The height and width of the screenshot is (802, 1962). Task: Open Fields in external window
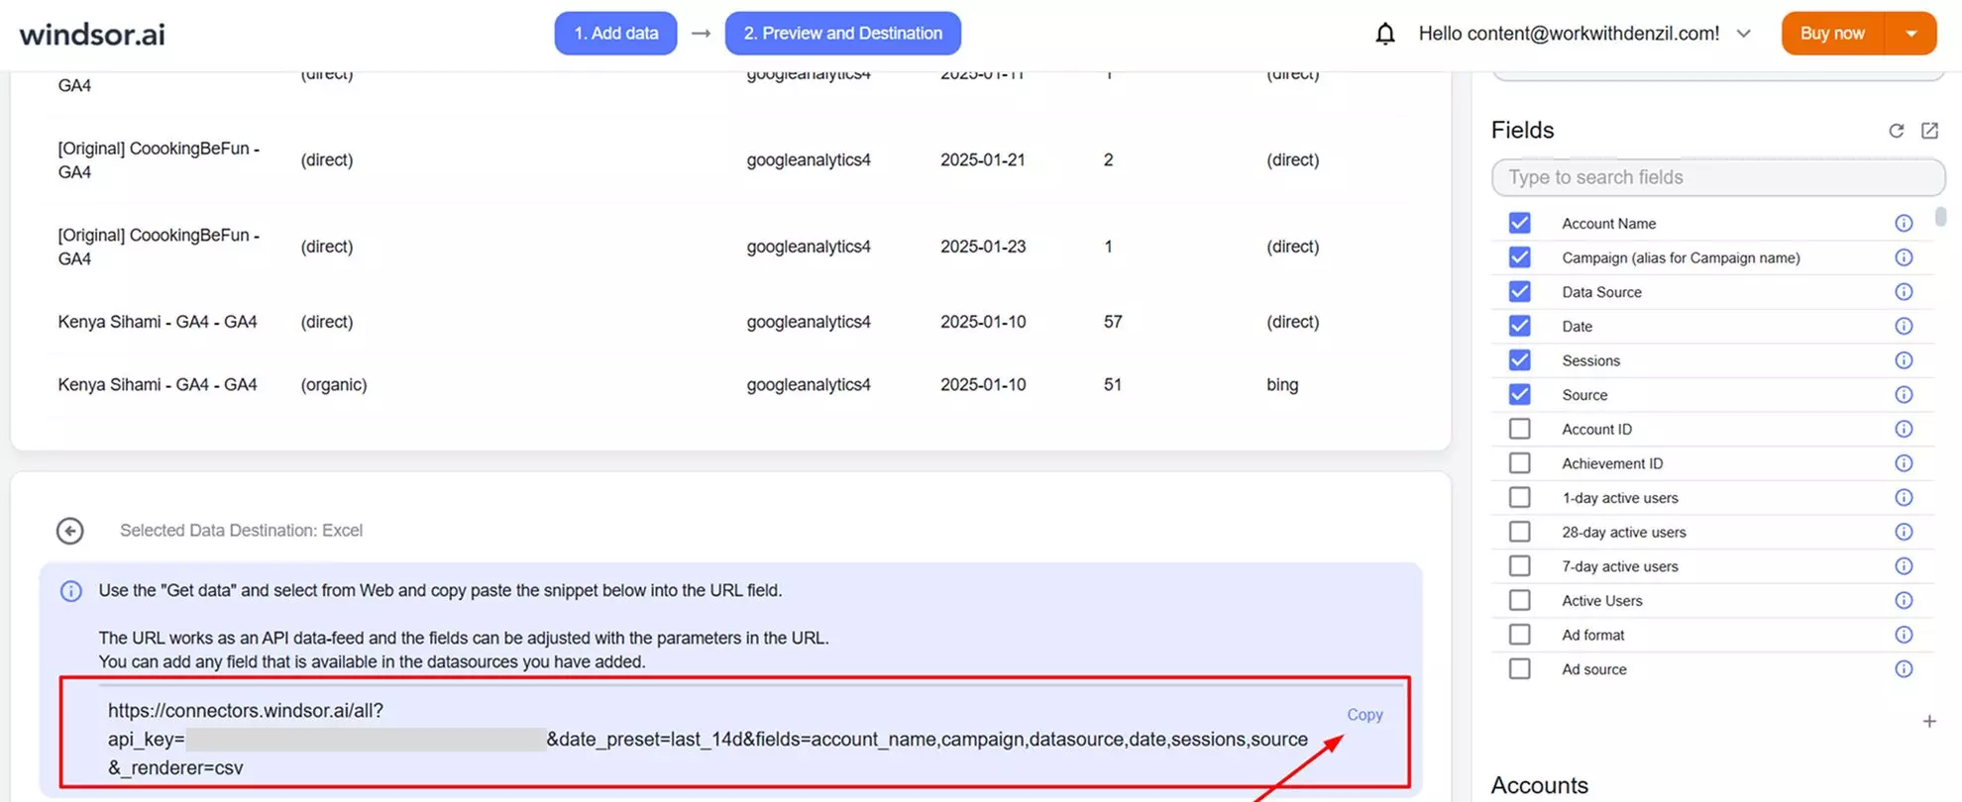pyautogui.click(x=1929, y=131)
